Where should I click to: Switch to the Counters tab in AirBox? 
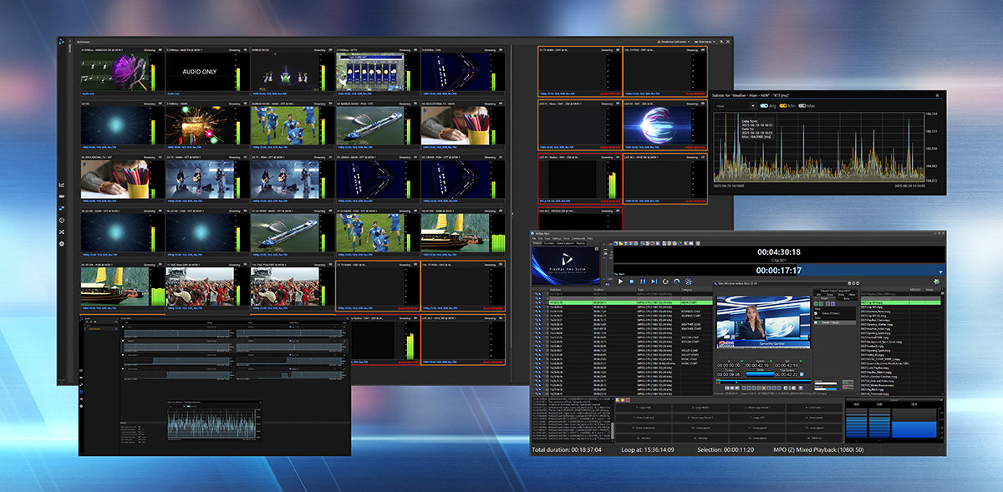point(550,243)
